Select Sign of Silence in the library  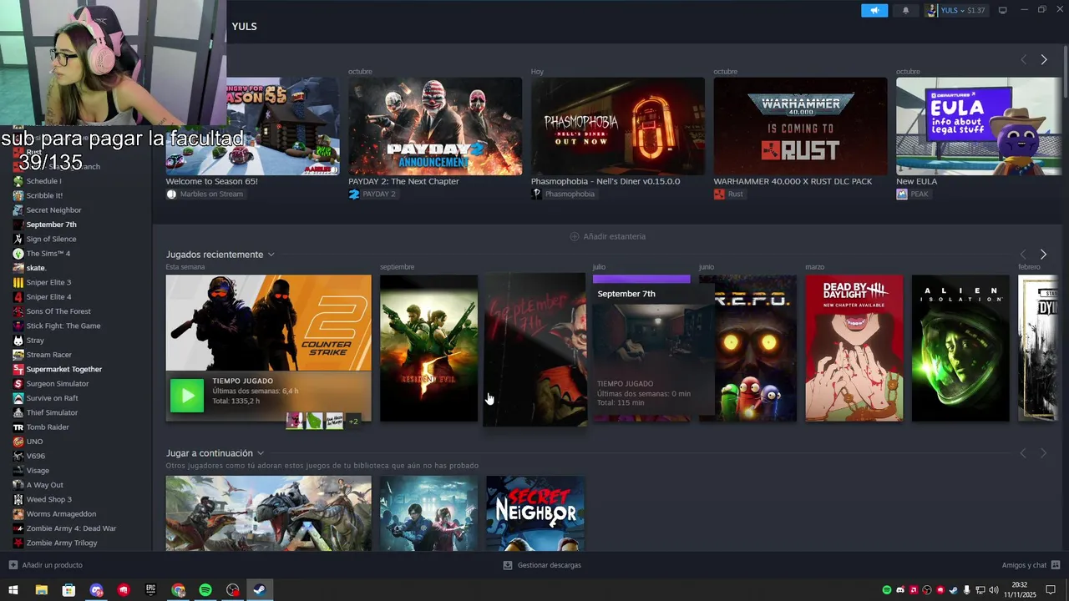coord(51,239)
